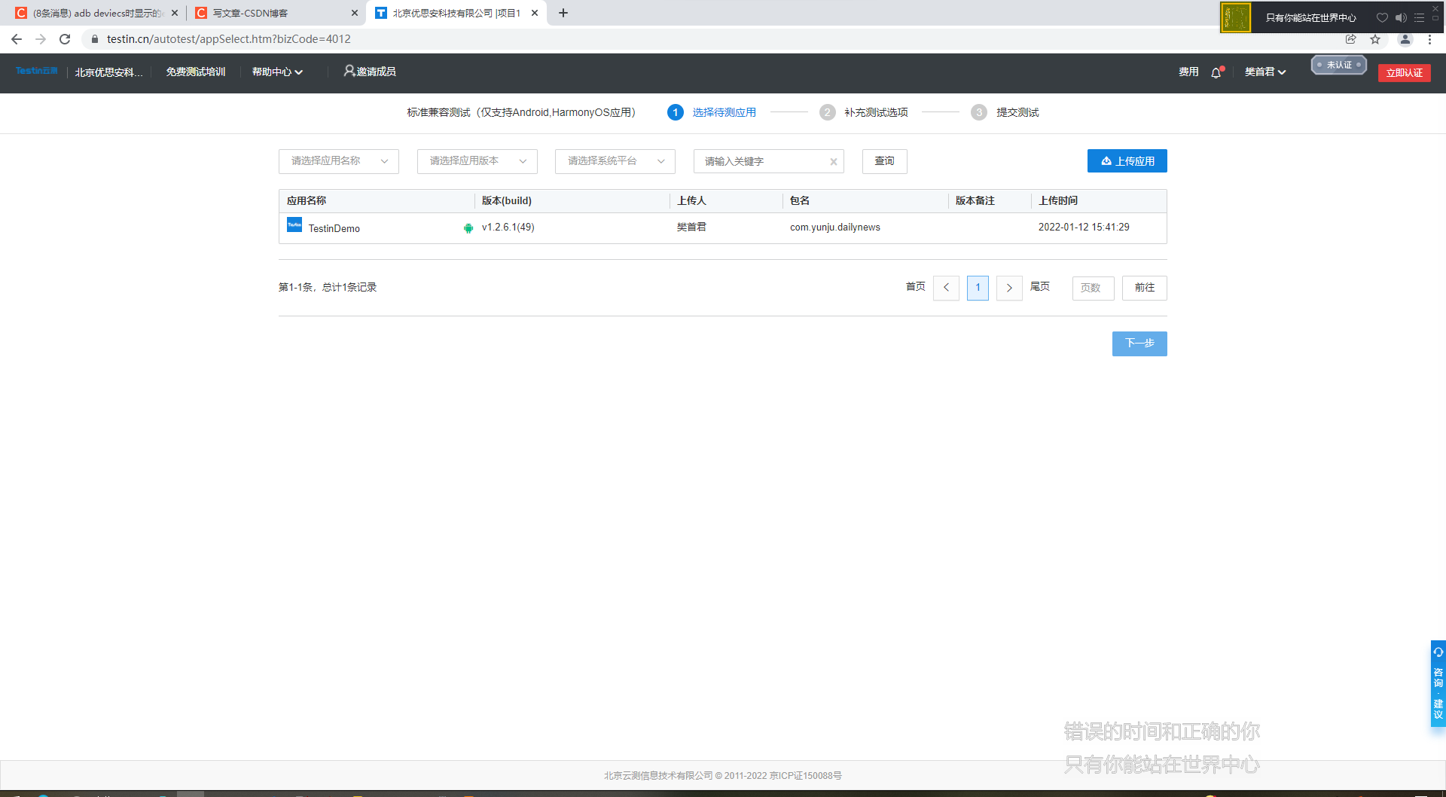Click the browser back arrow
Image resolution: width=1446 pixels, height=797 pixels.
pos(17,39)
